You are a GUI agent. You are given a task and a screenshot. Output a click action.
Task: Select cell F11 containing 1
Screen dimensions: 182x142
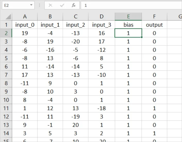point(154,108)
